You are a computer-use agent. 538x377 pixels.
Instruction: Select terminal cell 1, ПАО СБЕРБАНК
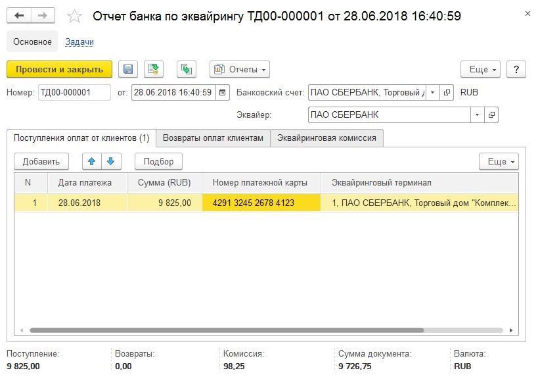tap(419, 203)
